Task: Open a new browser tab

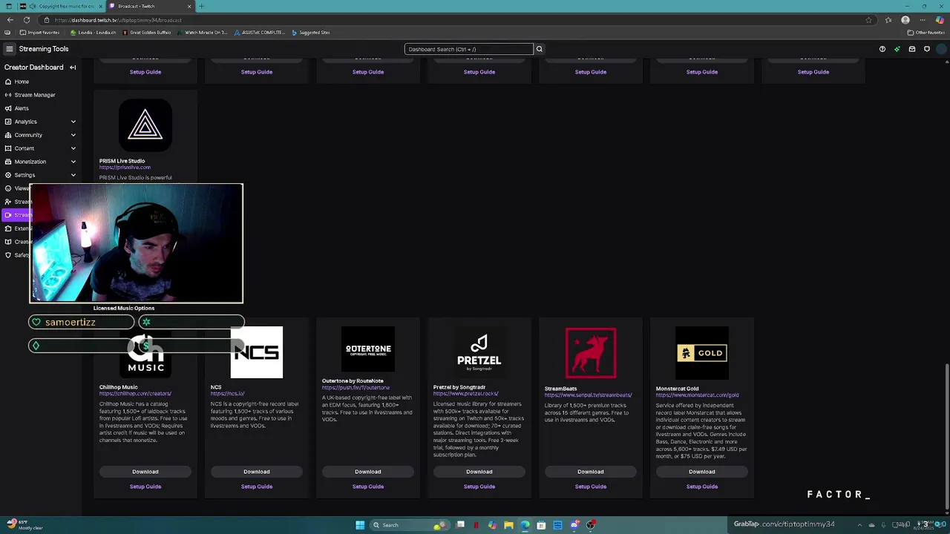Action: point(201,6)
